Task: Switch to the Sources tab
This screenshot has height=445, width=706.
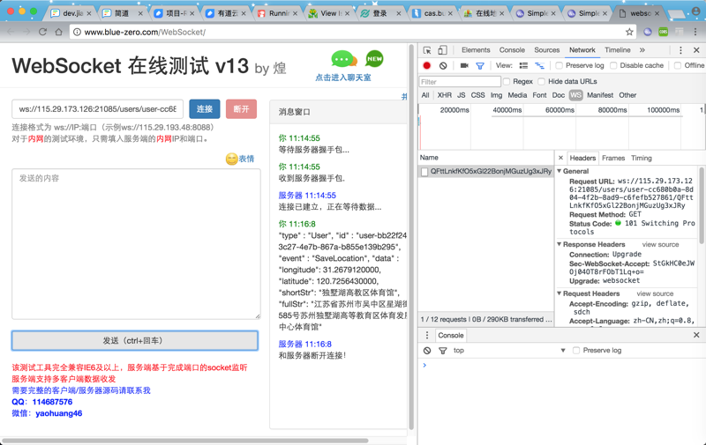Action: [546, 50]
